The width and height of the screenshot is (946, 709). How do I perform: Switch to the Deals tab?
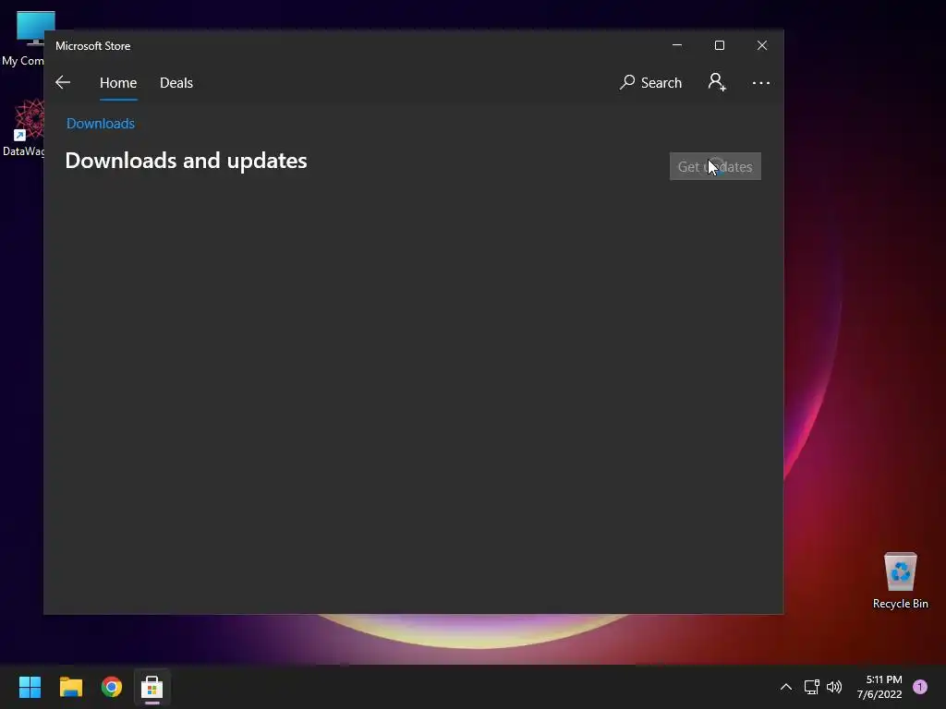pos(176,82)
